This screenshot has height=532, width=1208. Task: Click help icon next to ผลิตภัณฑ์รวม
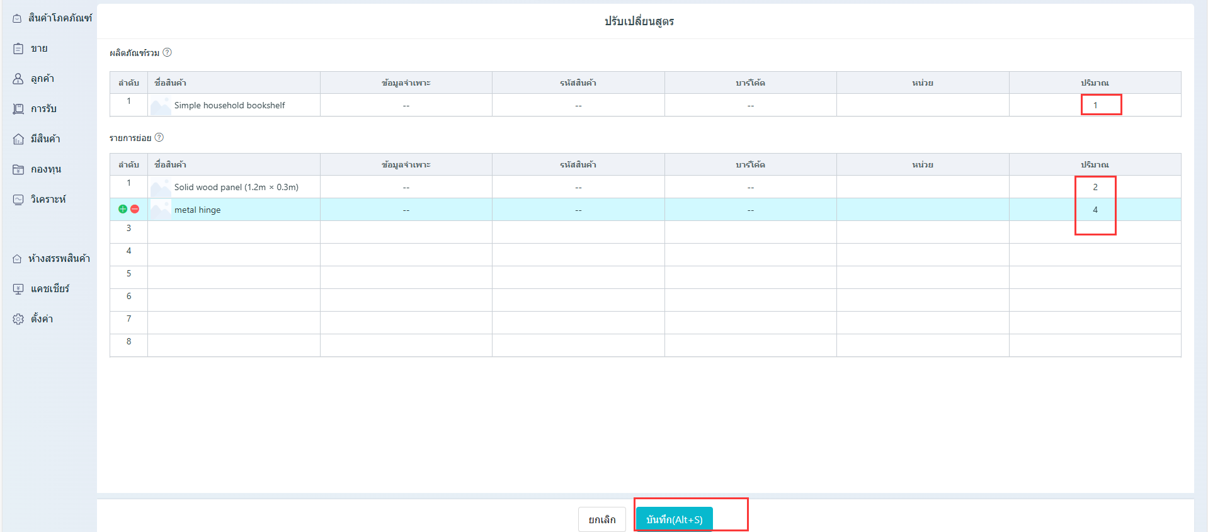click(x=167, y=53)
